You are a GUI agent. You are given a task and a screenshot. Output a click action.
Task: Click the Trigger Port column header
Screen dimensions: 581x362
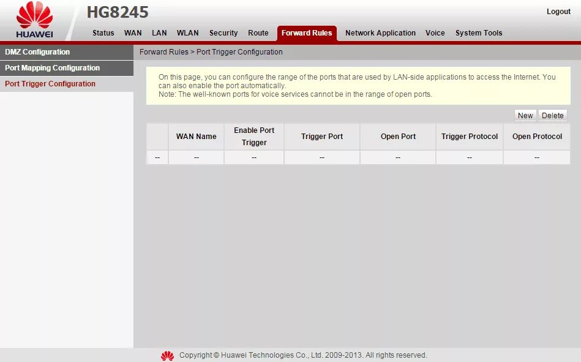click(321, 137)
